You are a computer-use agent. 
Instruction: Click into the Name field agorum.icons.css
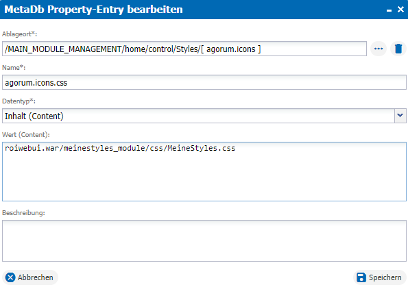click(x=204, y=82)
